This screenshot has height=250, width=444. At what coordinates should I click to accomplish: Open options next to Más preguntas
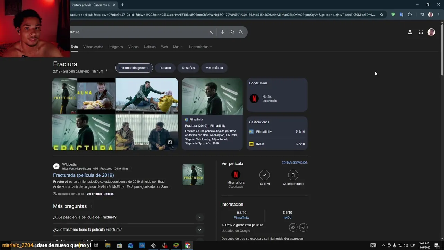(92, 206)
